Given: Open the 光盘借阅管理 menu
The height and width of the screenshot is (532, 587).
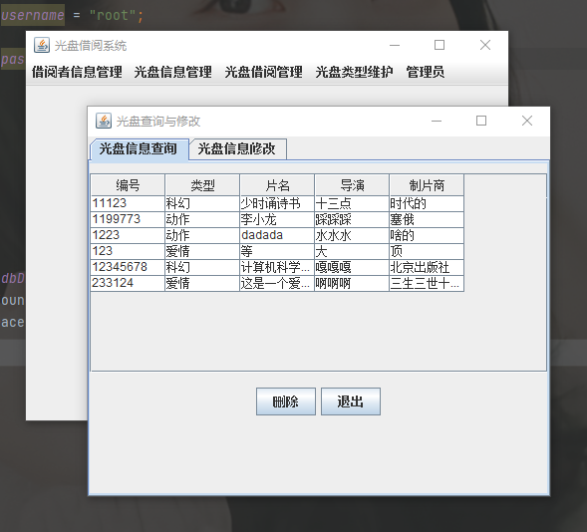Looking at the screenshot, I should [x=263, y=72].
